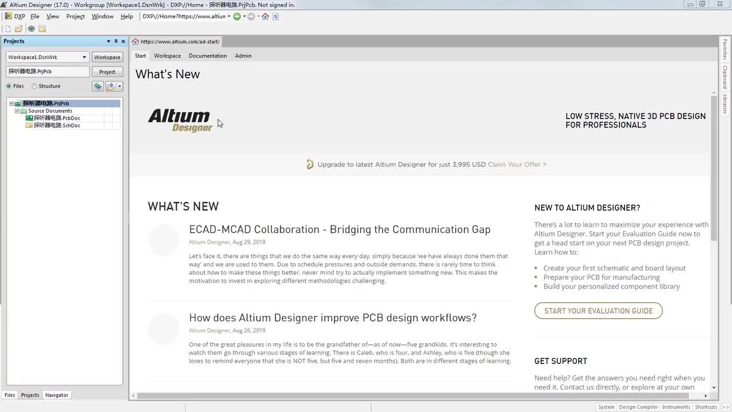Image resolution: width=732 pixels, height=412 pixels.
Task: Switch to the Files panel tab
Action: tap(10, 395)
